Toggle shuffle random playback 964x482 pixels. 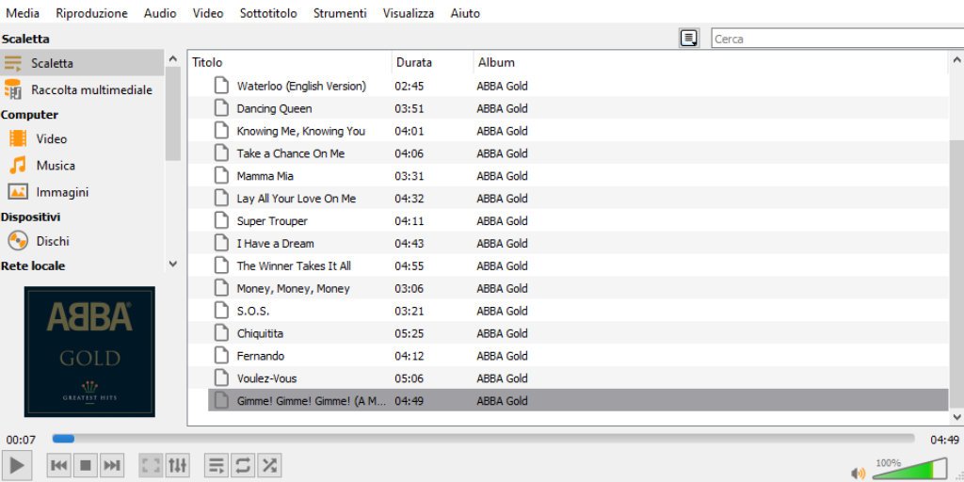(x=268, y=465)
